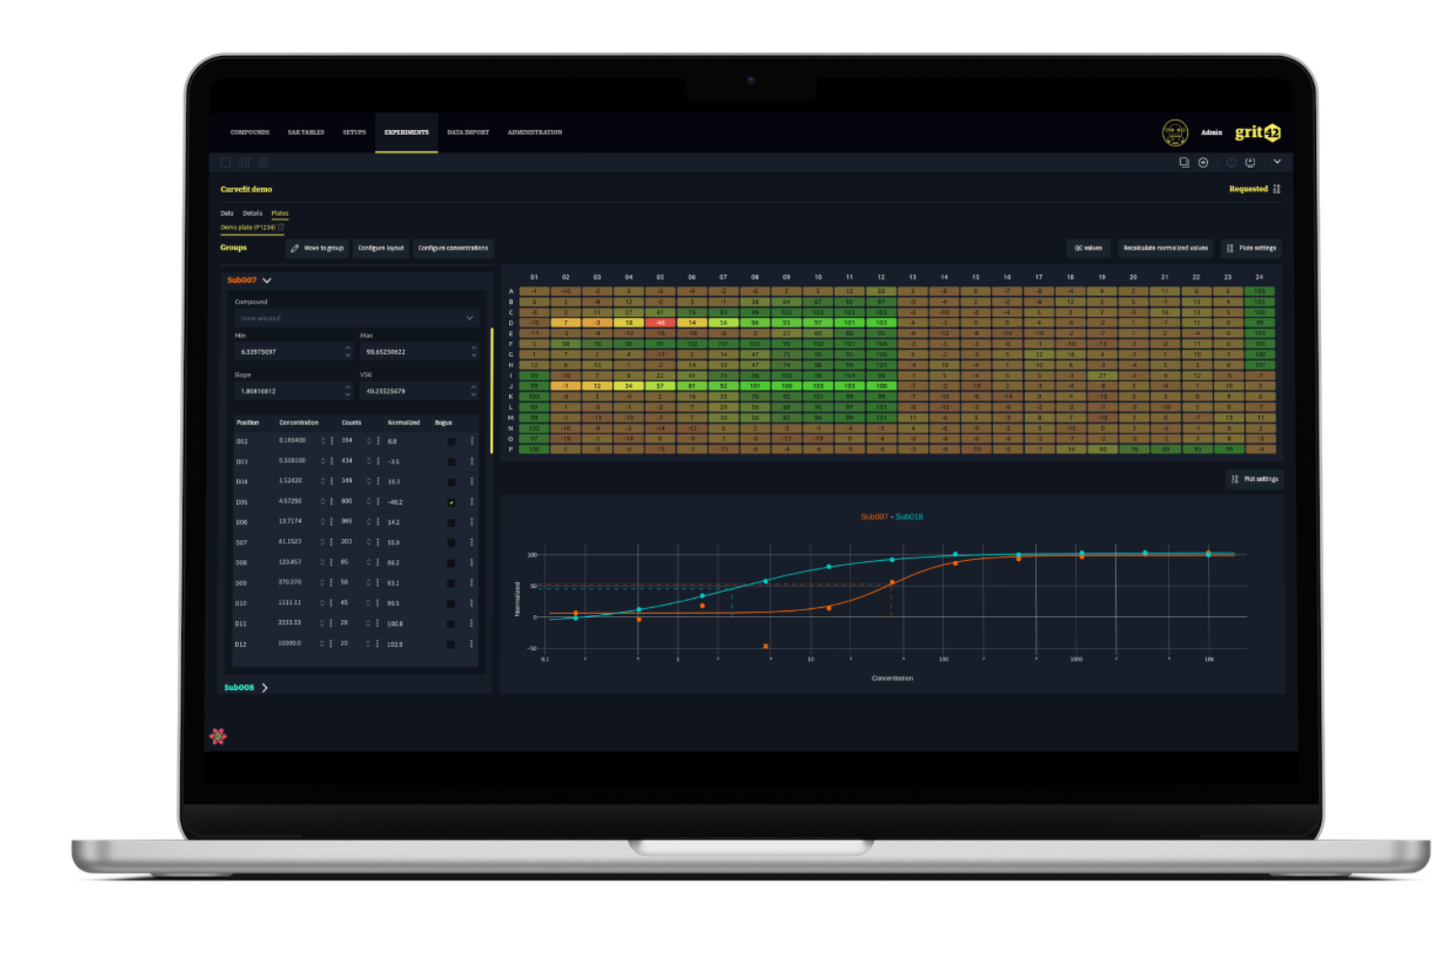1446x964 pixels.
Task: Click the copy/duplicate icon in toolbar
Action: (x=1184, y=163)
